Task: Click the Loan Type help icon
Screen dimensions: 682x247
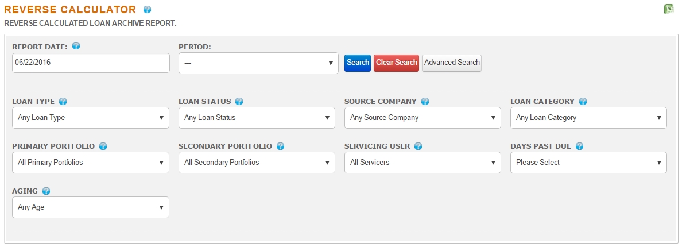Action: click(63, 101)
